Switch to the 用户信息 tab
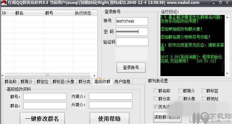 (x=122, y=81)
